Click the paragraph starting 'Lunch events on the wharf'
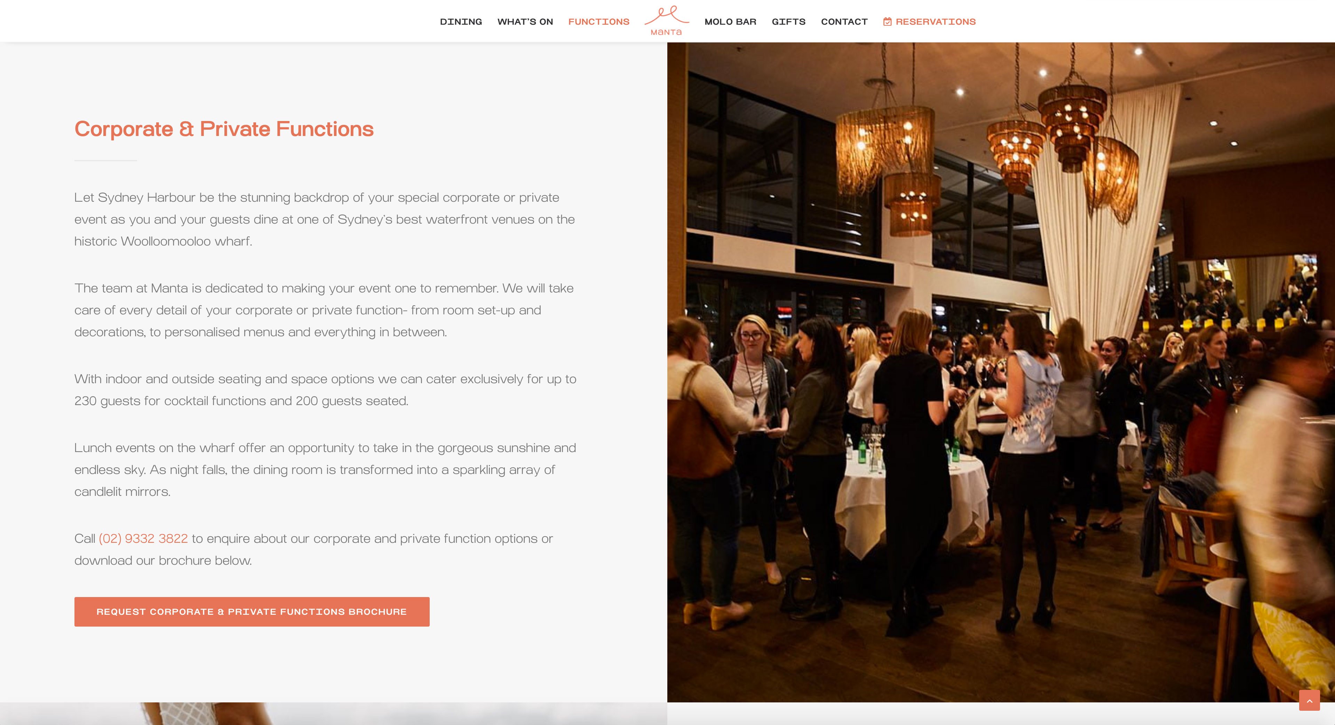Screen dimensions: 1335x725 tap(325, 469)
